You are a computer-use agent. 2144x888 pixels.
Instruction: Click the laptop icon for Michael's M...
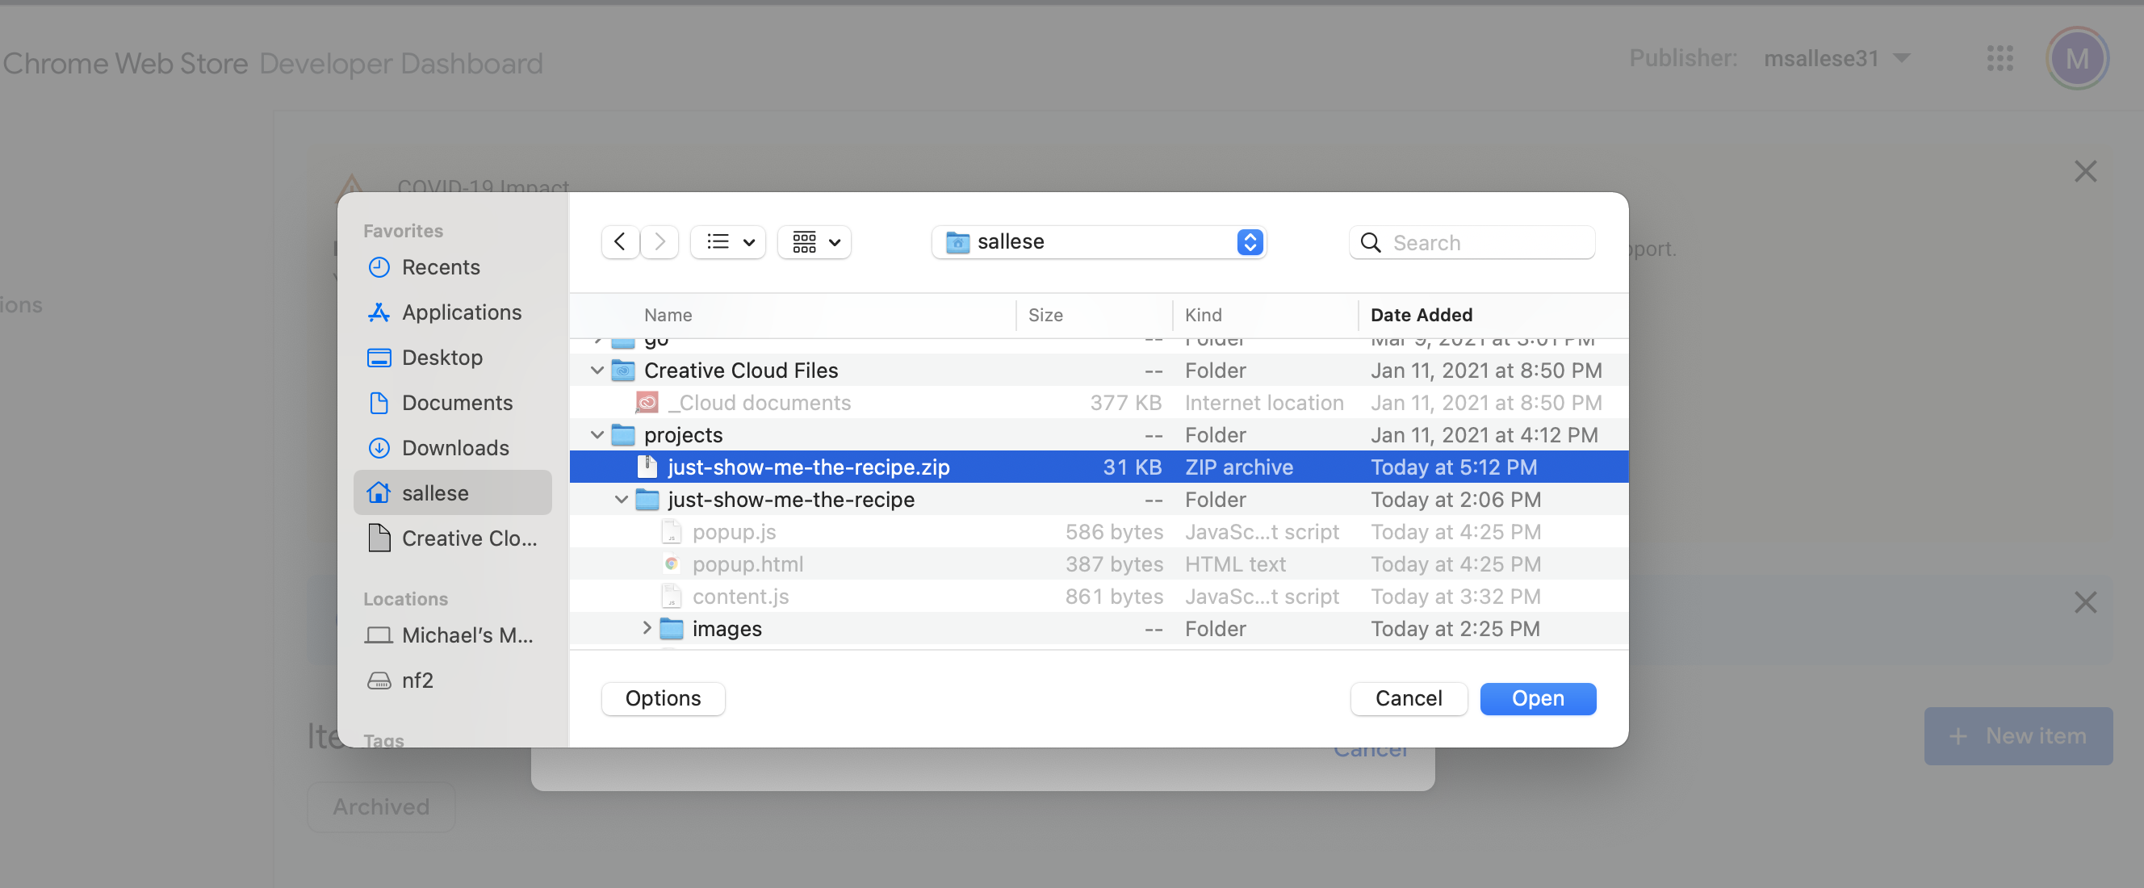379,635
